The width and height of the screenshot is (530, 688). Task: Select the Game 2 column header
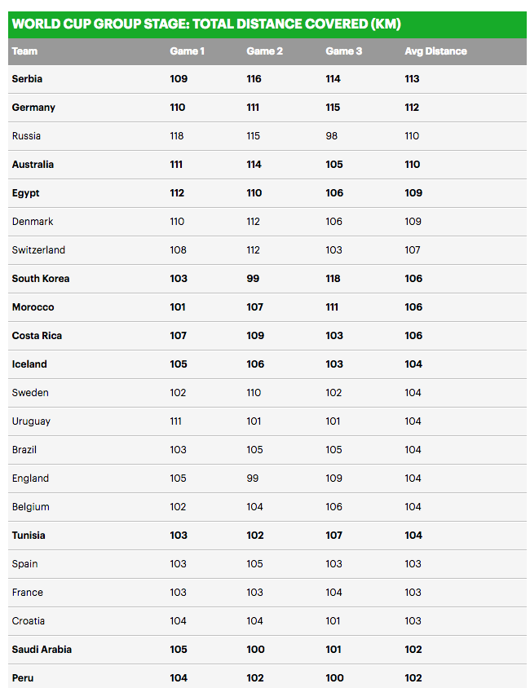coord(265,51)
